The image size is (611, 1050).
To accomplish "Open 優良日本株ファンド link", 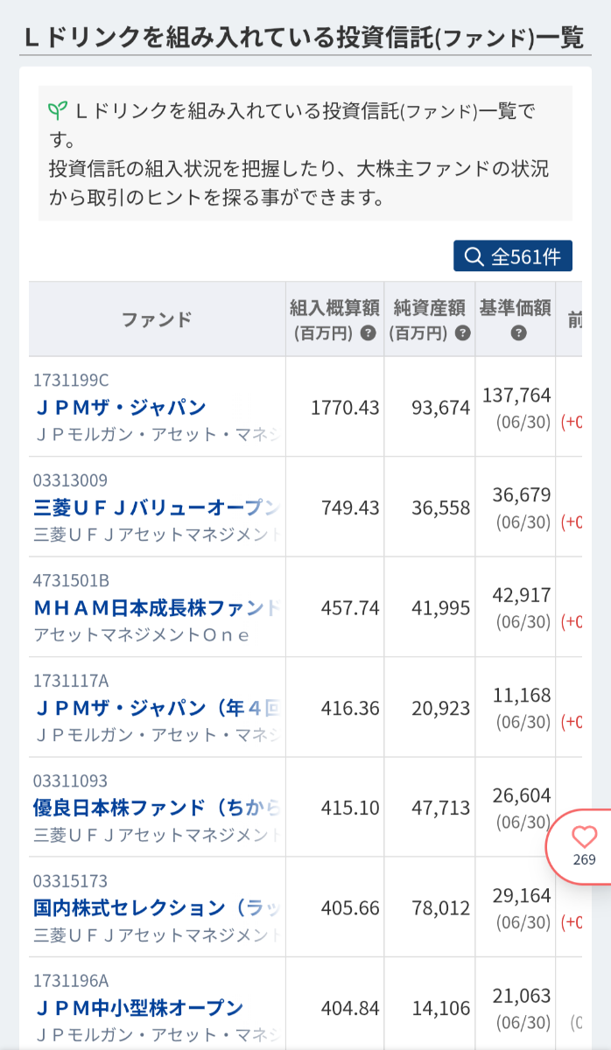I will (x=156, y=808).
